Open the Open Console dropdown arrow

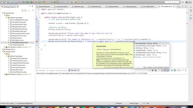coord(180,70)
